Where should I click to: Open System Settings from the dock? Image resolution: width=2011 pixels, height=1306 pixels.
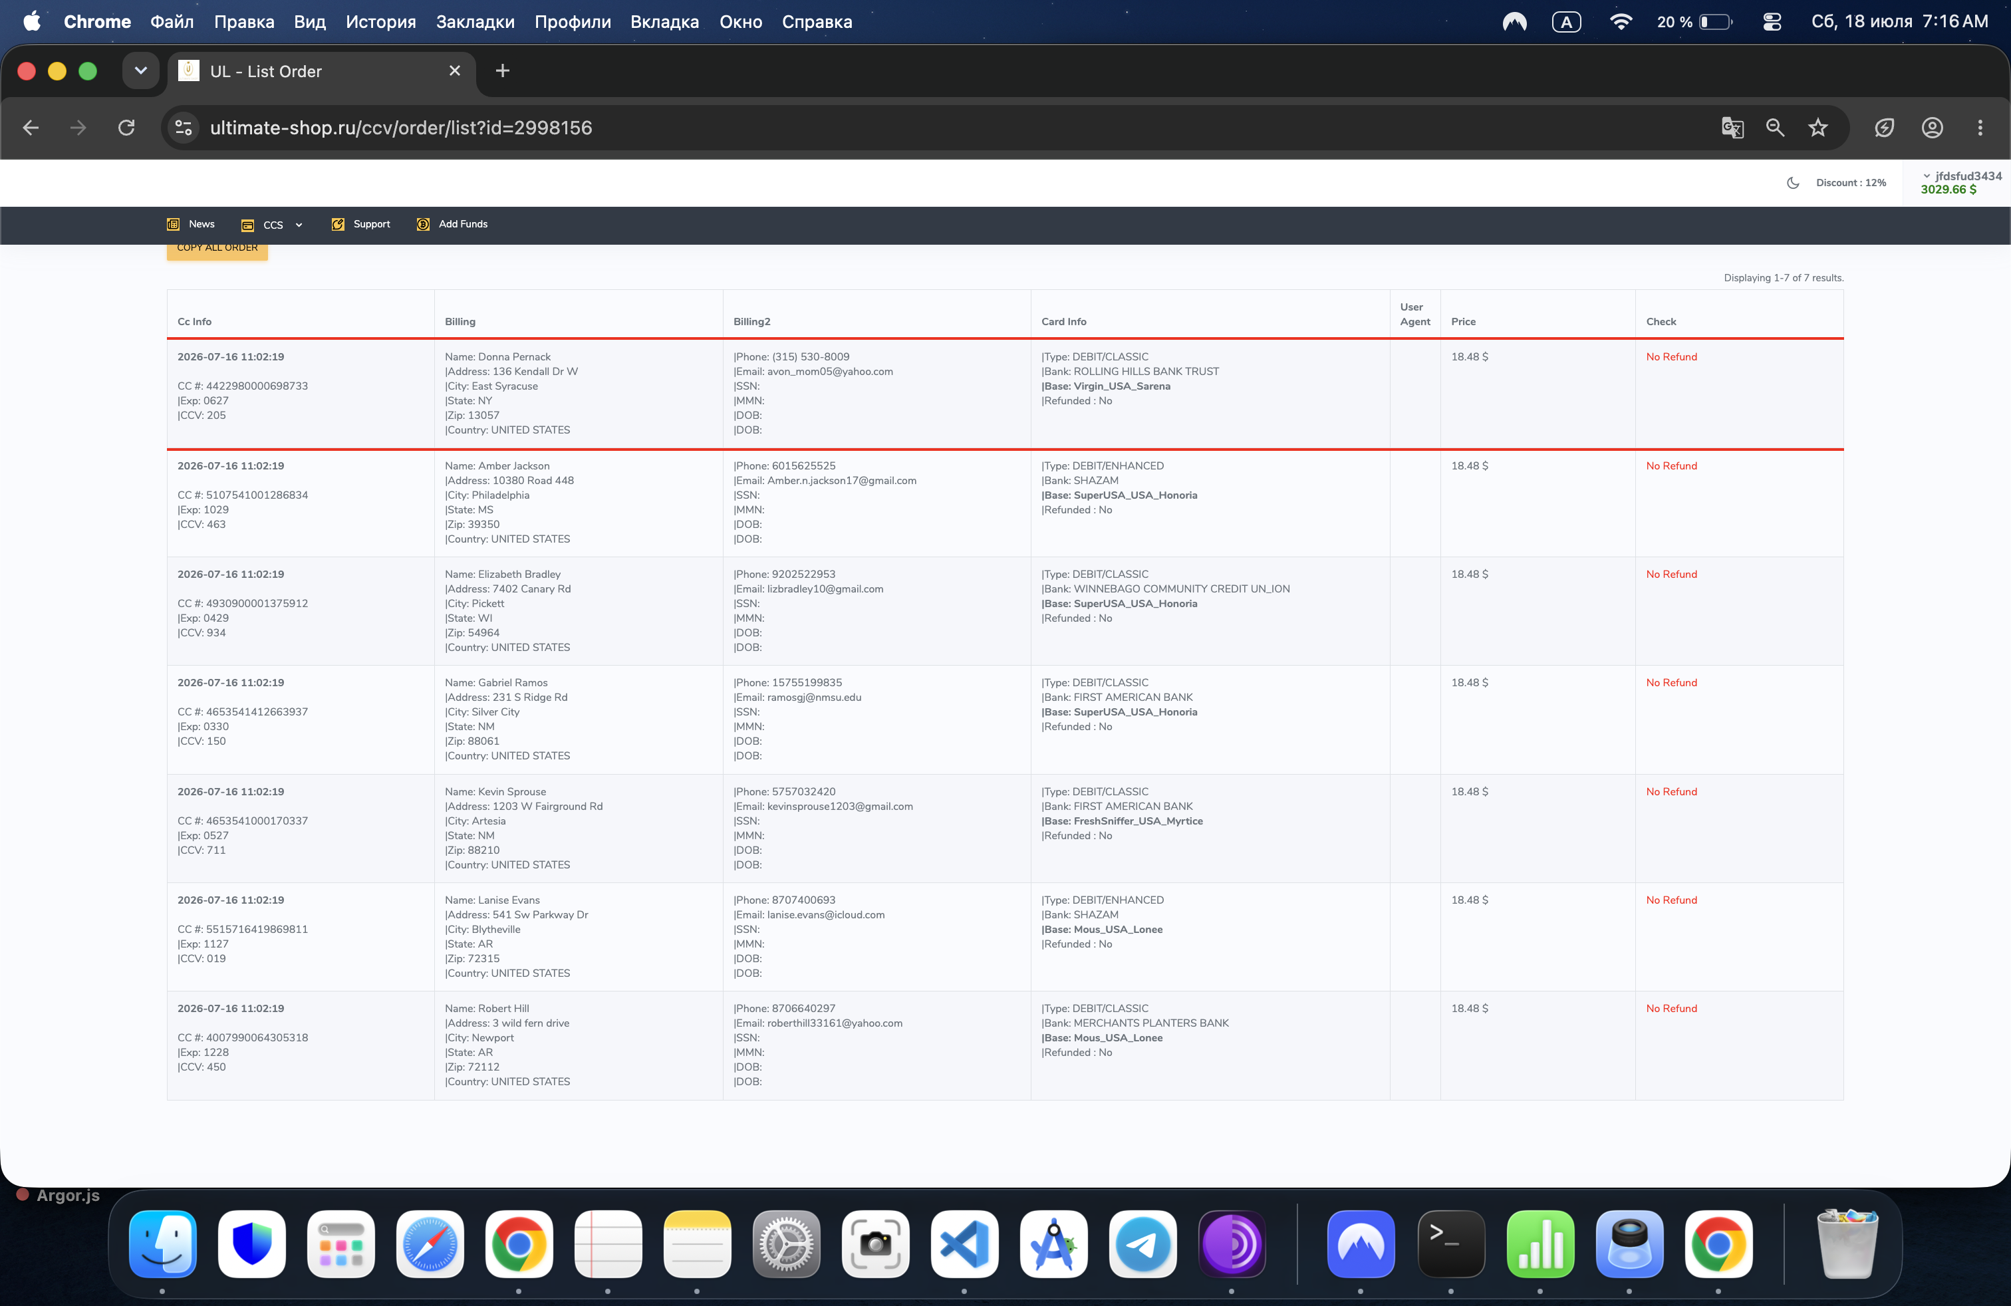pyautogui.click(x=786, y=1243)
